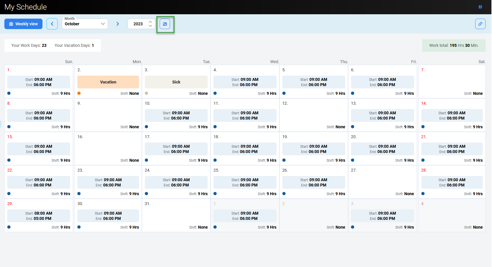This screenshot has width=492, height=267.
Task: Open the help manual book icon
Action: point(480,7)
